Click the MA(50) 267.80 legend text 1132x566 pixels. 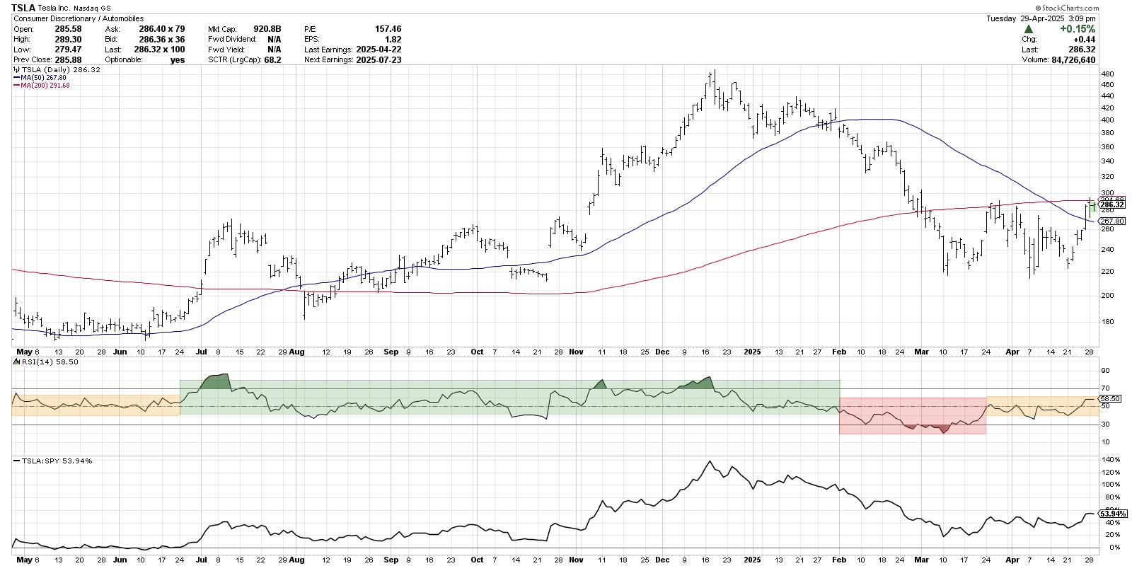[x=43, y=78]
